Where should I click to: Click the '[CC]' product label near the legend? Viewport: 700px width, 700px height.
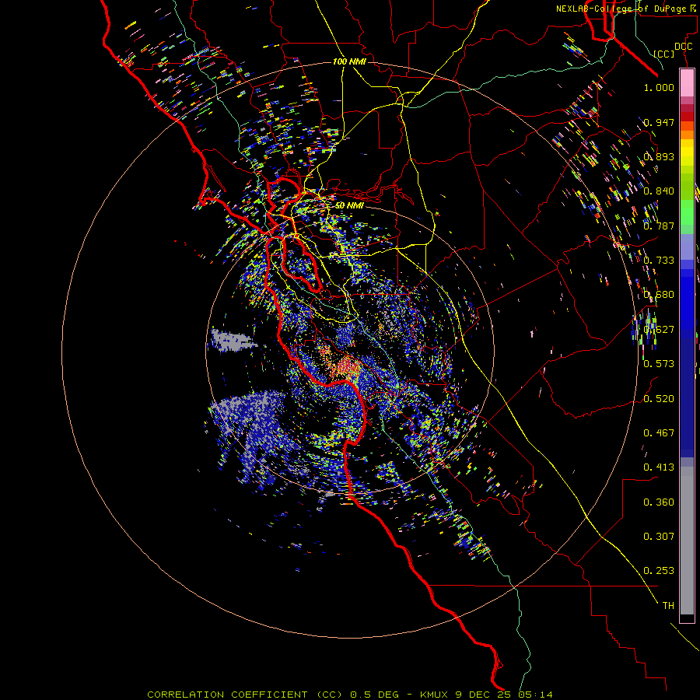tap(664, 54)
